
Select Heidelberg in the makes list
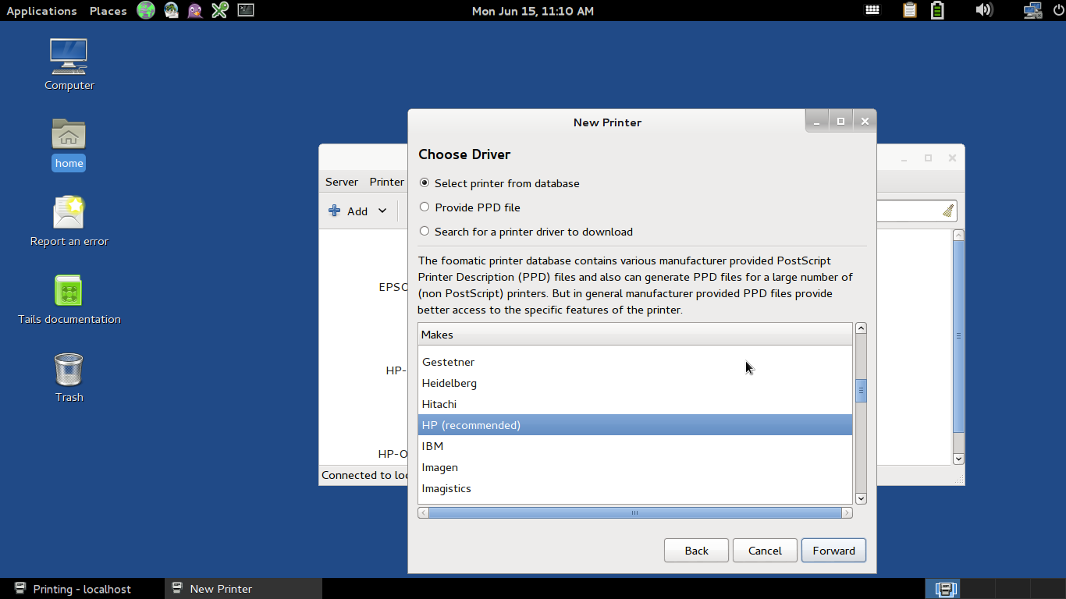pos(634,383)
